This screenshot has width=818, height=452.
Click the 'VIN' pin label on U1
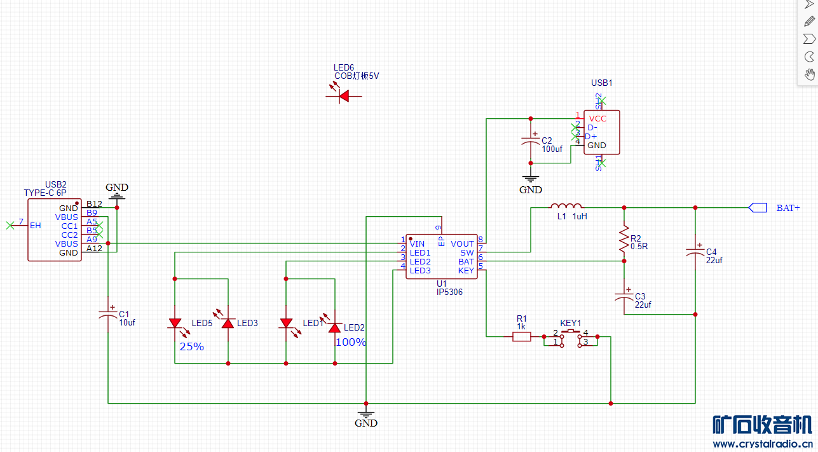click(x=417, y=243)
